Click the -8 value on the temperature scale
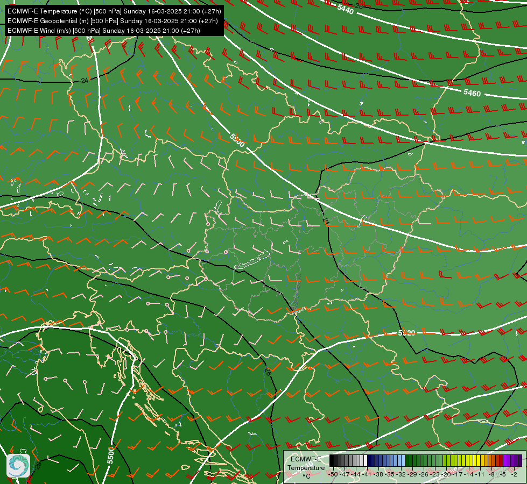This screenshot has height=484, width=527. 491,474
